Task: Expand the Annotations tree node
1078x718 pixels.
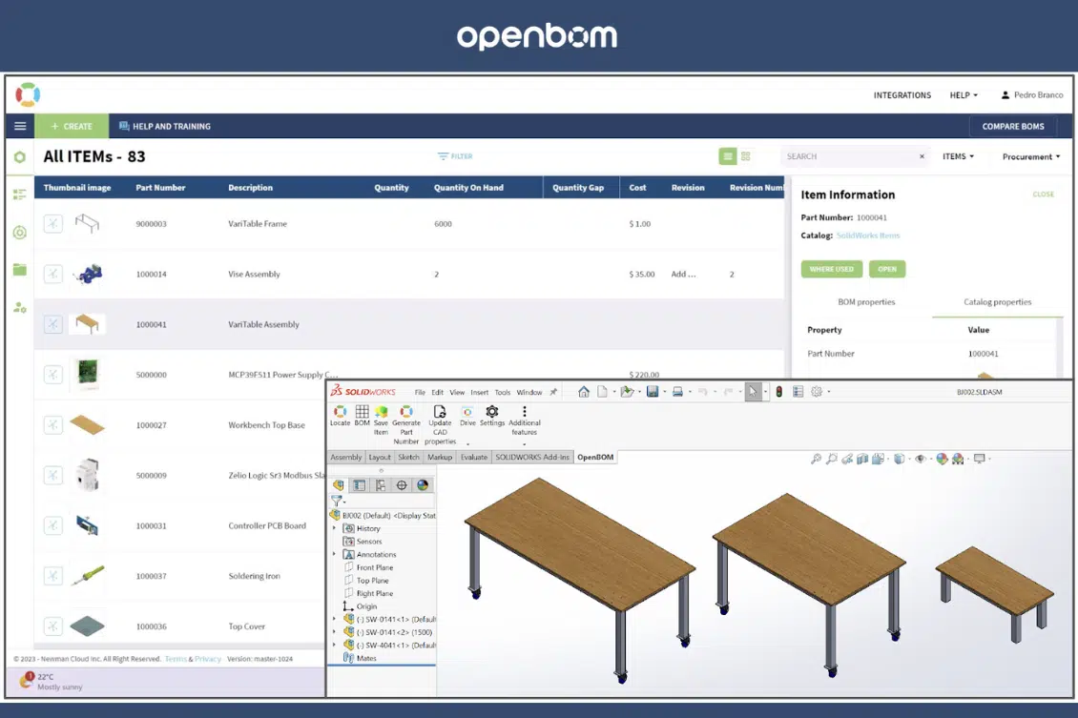Action: point(335,555)
